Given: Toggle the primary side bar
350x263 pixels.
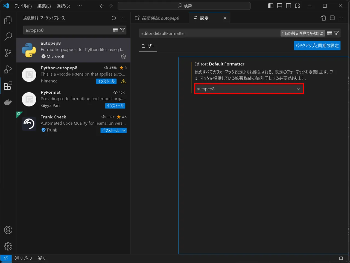Looking at the screenshot, I should 271,6.
